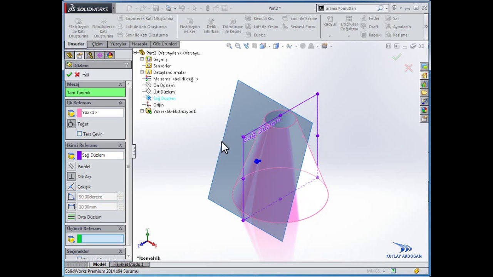
Task: Switch to the Ofis Ürünleri tab
Action: [x=165, y=44]
